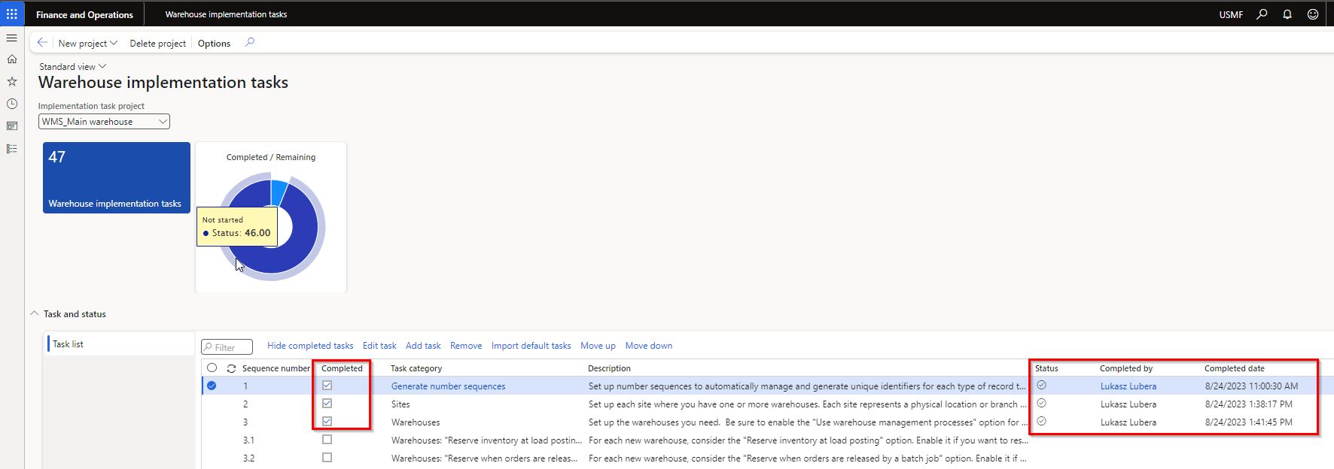Check Completed box for task 3.1
Image resolution: width=1334 pixels, height=469 pixels.
tap(327, 440)
